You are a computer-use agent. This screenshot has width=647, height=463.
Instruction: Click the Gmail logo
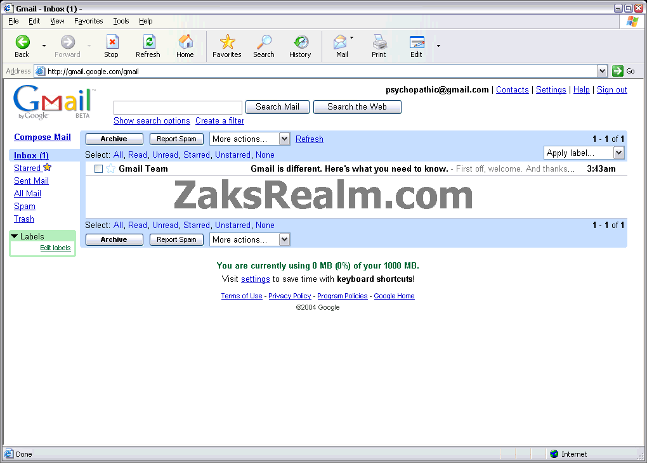tap(54, 102)
